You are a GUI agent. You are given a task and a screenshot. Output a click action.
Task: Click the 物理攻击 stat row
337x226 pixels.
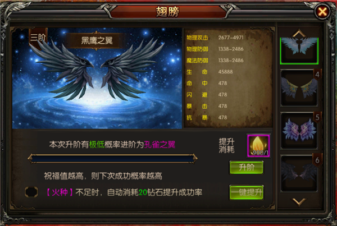(x=215, y=38)
